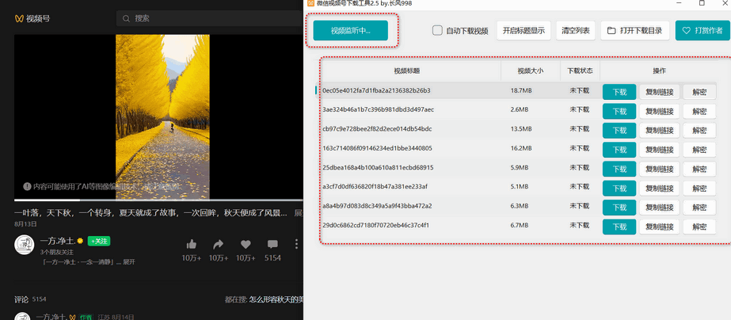Enable 自动下载视频 checkbox
Viewport: 731px width, 320px height.
pyautogui.click(x=437, y=31)
